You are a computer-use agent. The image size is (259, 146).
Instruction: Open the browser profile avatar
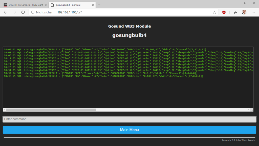click(244, 12)
